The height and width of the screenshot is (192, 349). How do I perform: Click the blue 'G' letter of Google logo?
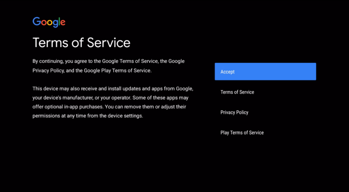click(36, 22)
